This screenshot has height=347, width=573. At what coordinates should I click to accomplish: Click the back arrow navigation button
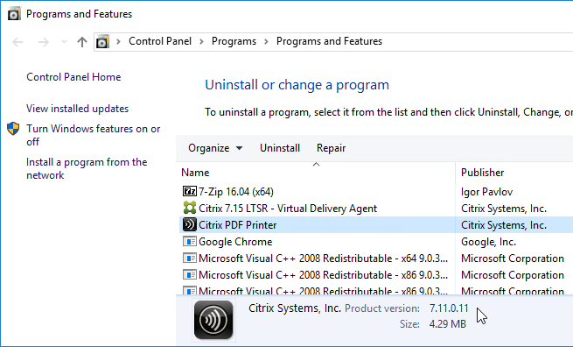[17, 42]
